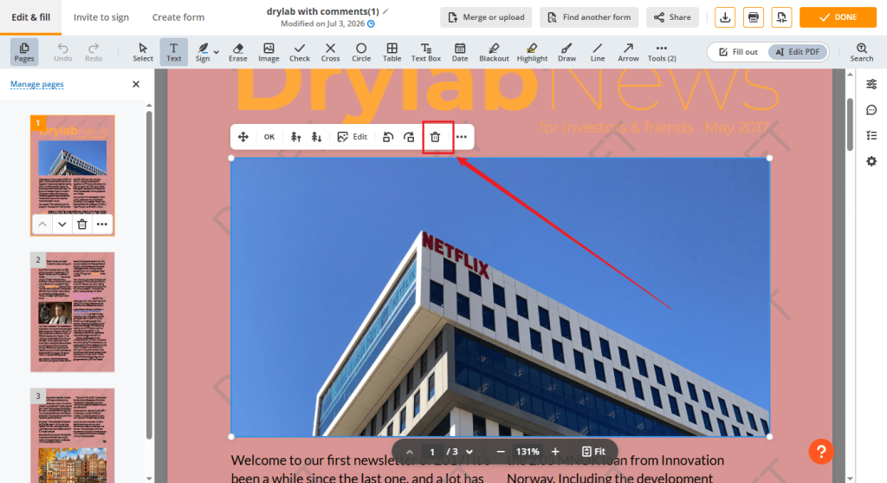Pick the Erase tool
Viewport: 887px width, 483px height.
[237, 51]
